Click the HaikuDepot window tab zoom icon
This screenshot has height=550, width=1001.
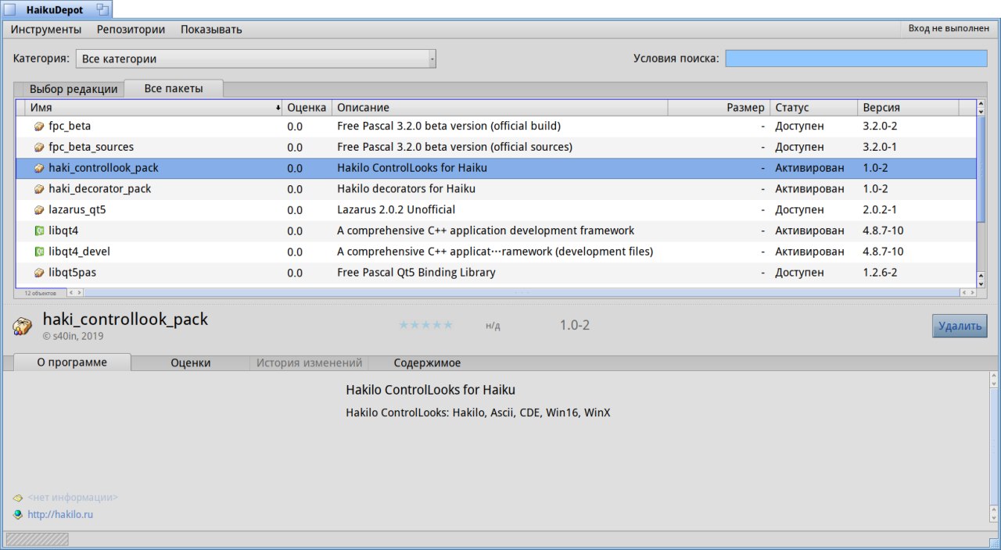tap(102, 9)
